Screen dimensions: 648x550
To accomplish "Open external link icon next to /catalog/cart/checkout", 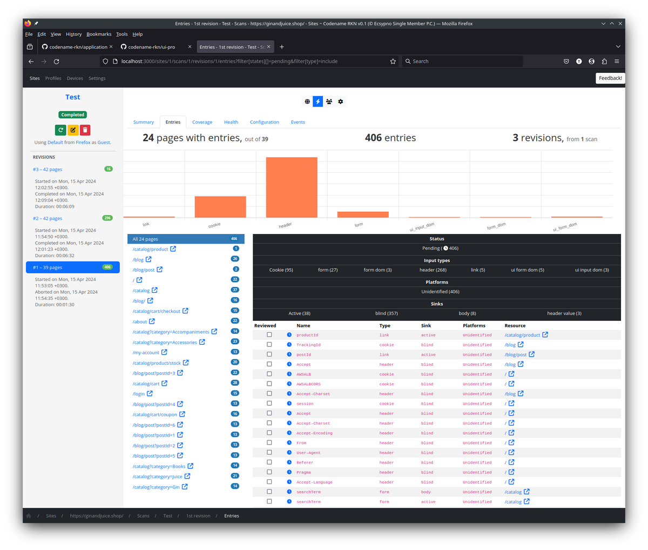I will click(x=185, y=311).
